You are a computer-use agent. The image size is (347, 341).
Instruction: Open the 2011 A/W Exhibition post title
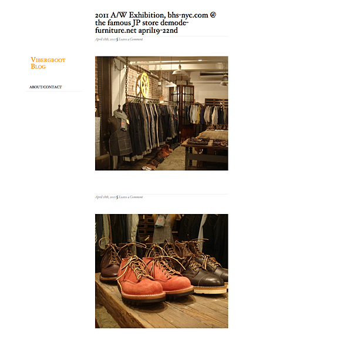156,22
